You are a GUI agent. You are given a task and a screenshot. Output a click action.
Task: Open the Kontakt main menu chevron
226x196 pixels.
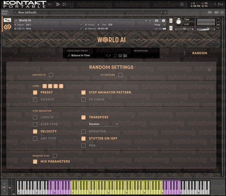(x=49, y=4)
